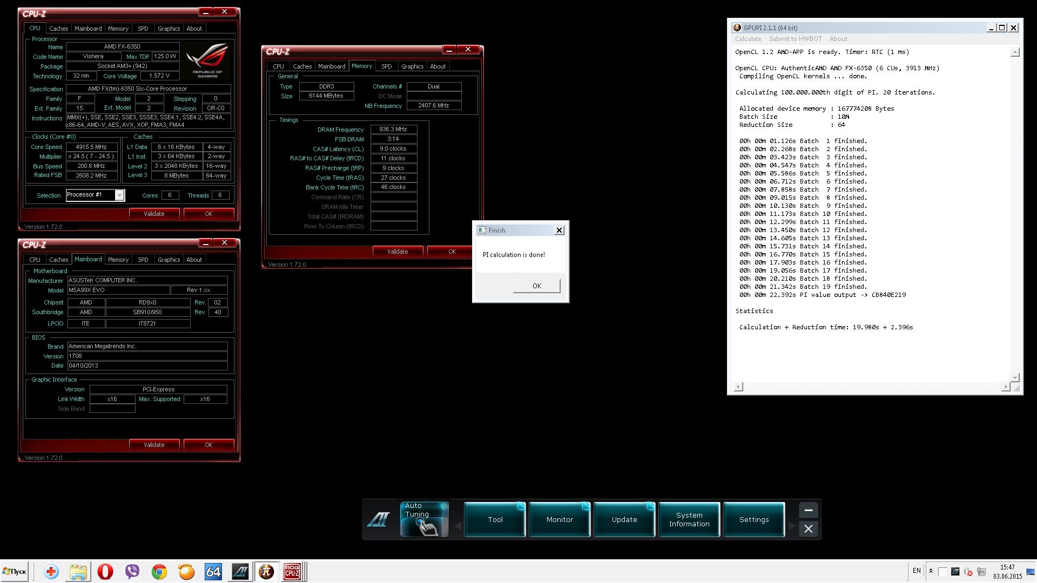
Task: Show hidden system tray icons
Action: coord(931,571)
